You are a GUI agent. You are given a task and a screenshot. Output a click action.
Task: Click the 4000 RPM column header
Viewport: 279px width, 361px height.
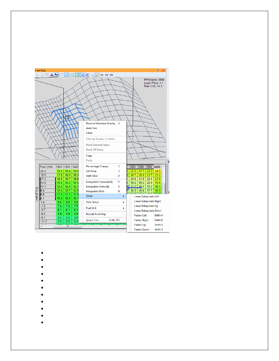pos(158,167)
